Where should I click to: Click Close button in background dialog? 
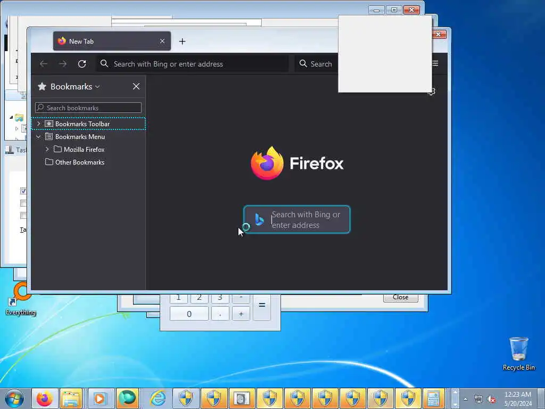pos(400,298)
